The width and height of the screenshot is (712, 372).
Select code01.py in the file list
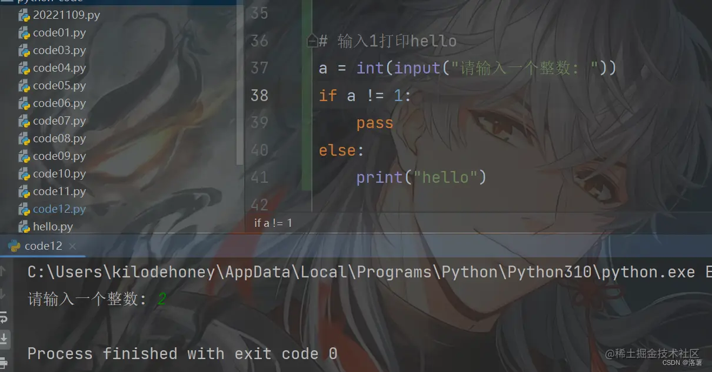click(59, 33)
